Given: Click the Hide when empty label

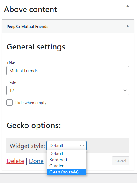Looking at the screenshot, I should 31,103.
